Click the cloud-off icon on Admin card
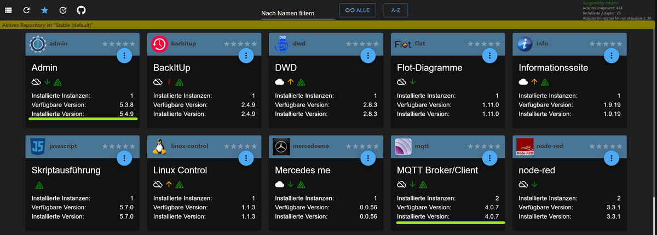 coord(36,82)
